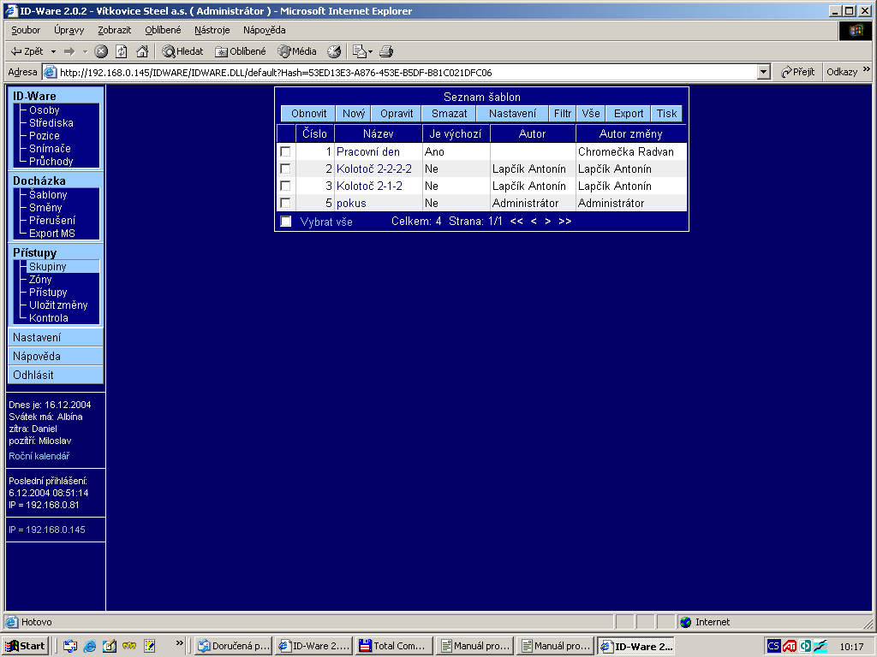Open the Soubor menu
This screenshot has height=657, width=877.
point(26,30)
